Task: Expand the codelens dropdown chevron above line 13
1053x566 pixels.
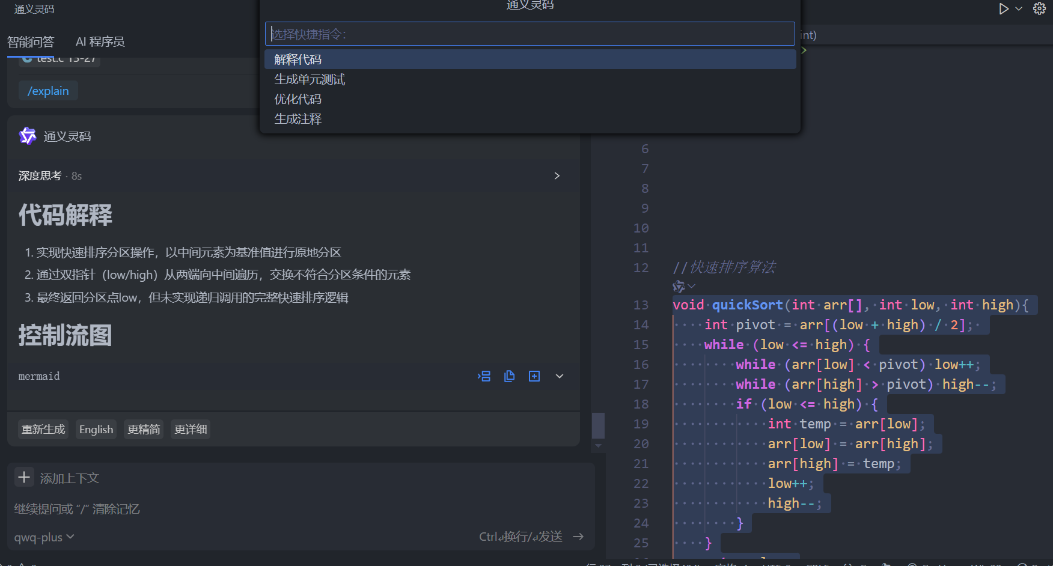Action: [x=692, y=287]
